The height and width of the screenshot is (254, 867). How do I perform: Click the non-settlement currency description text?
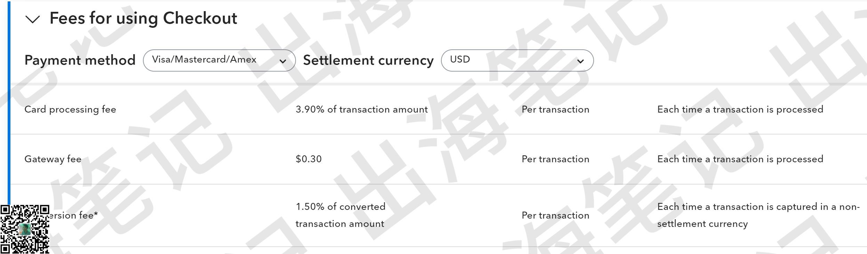pos(758,215)
